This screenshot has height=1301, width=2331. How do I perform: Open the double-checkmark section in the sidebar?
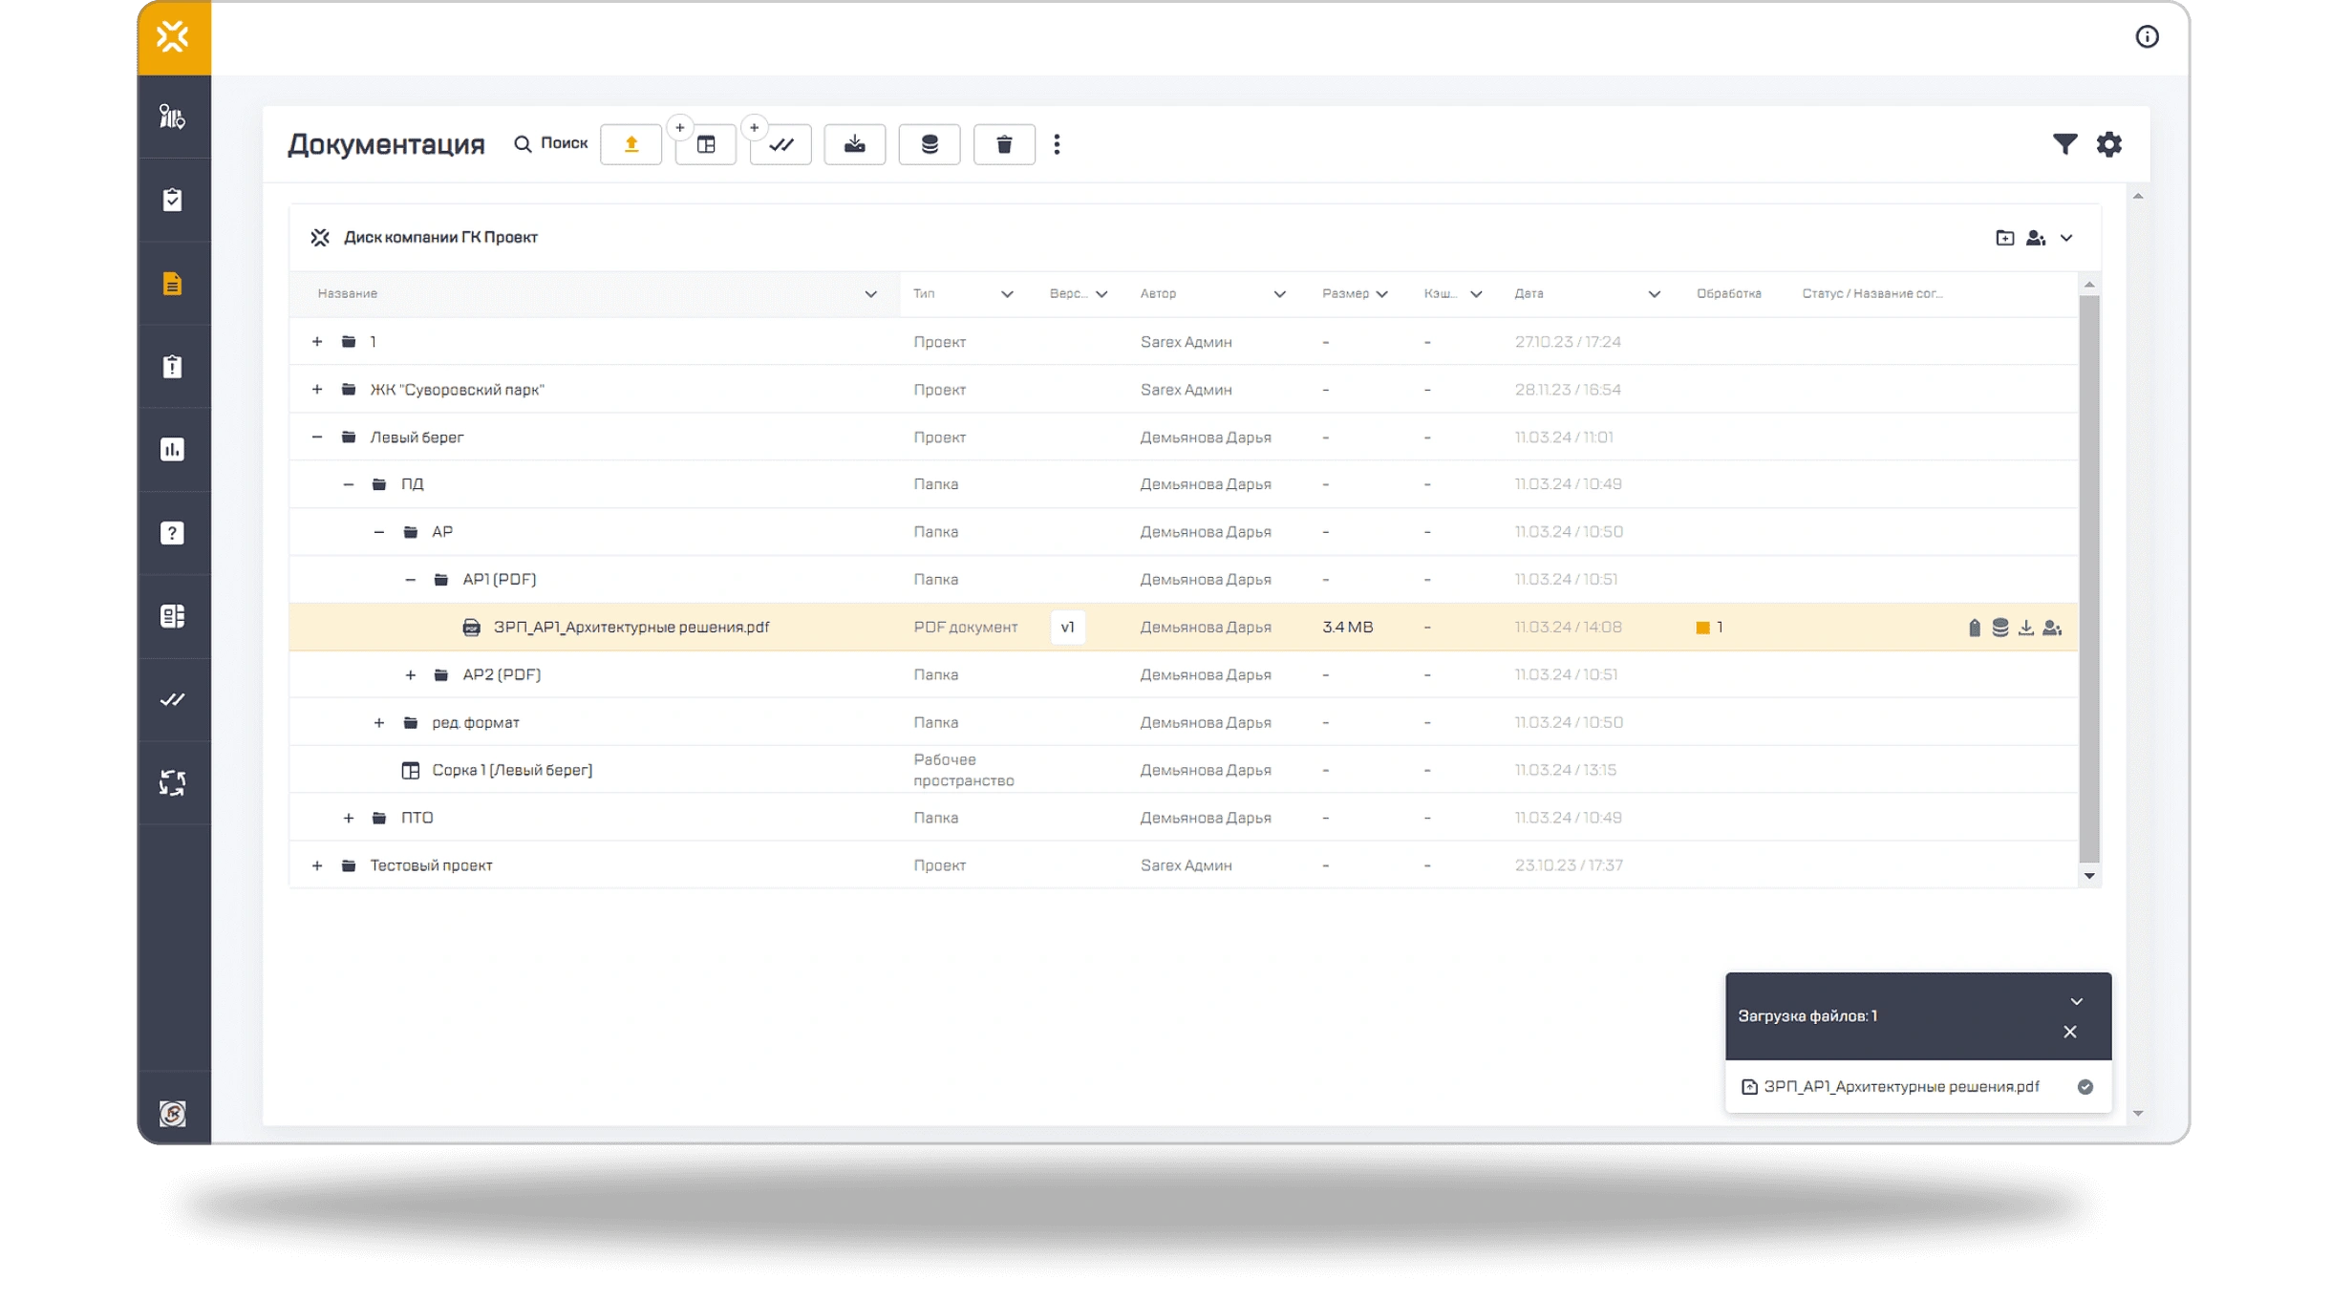[173, 700]
